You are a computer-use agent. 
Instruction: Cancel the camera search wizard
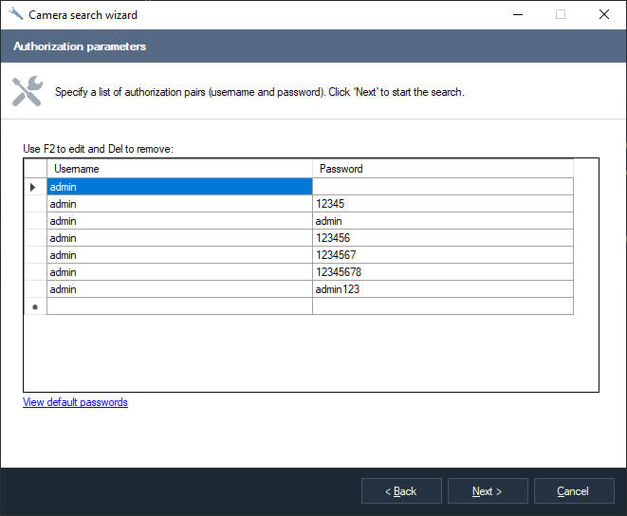[x=573, y=491]
